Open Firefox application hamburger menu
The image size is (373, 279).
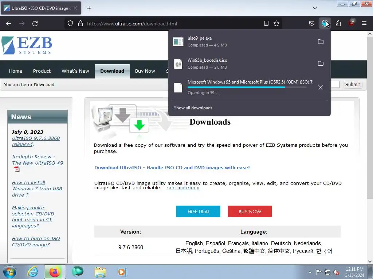(x=364, y=23)
